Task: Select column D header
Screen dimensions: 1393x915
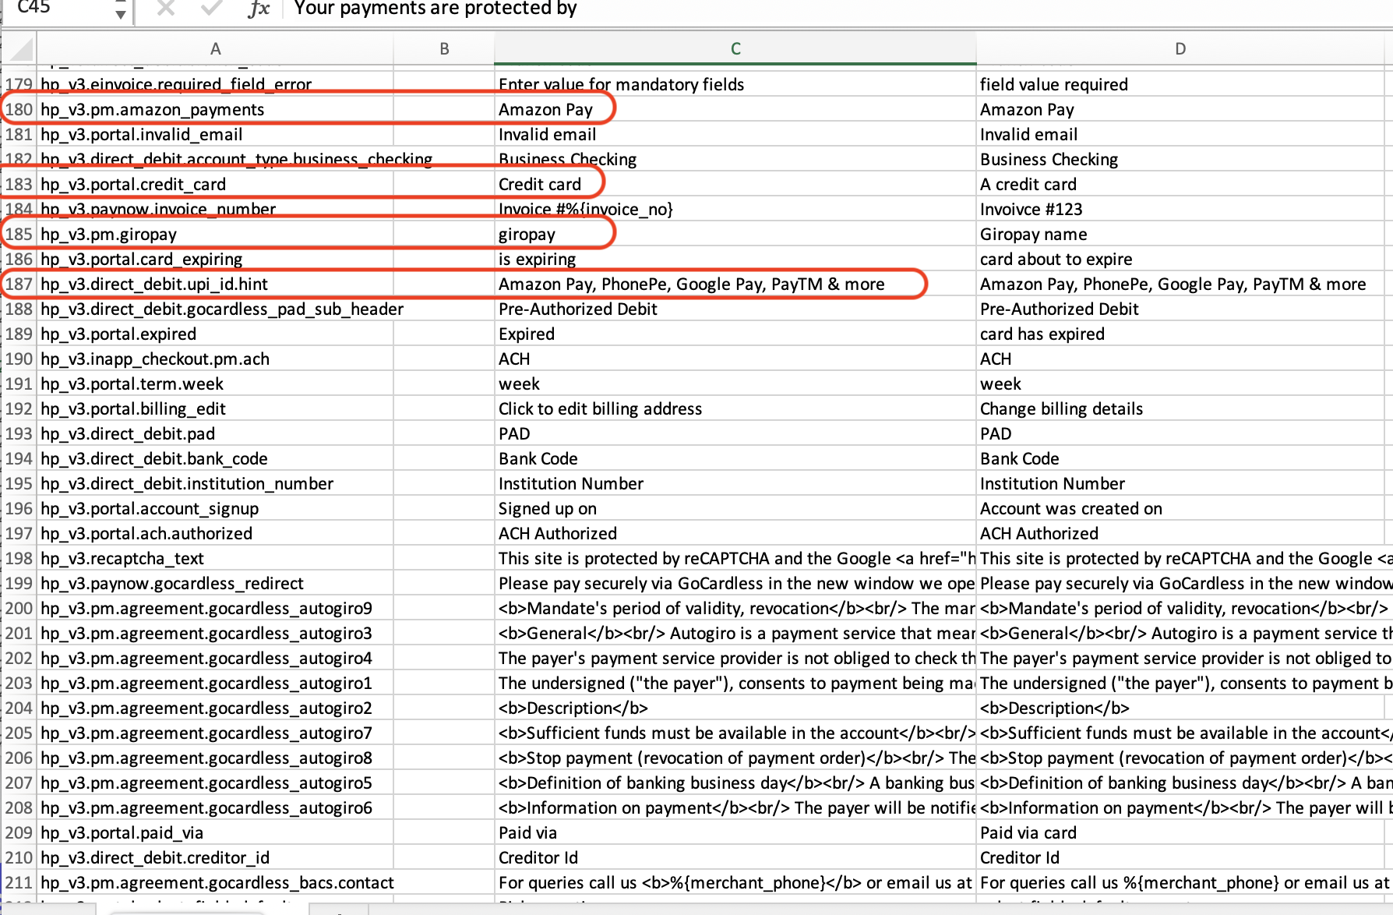Action: pyautogui.click(x=1180, y=49)
